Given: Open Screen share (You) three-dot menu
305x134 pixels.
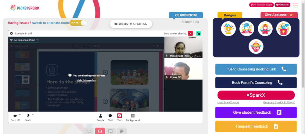Looking at the screenshot, I should pyautogui.click(x=38, y=40).
